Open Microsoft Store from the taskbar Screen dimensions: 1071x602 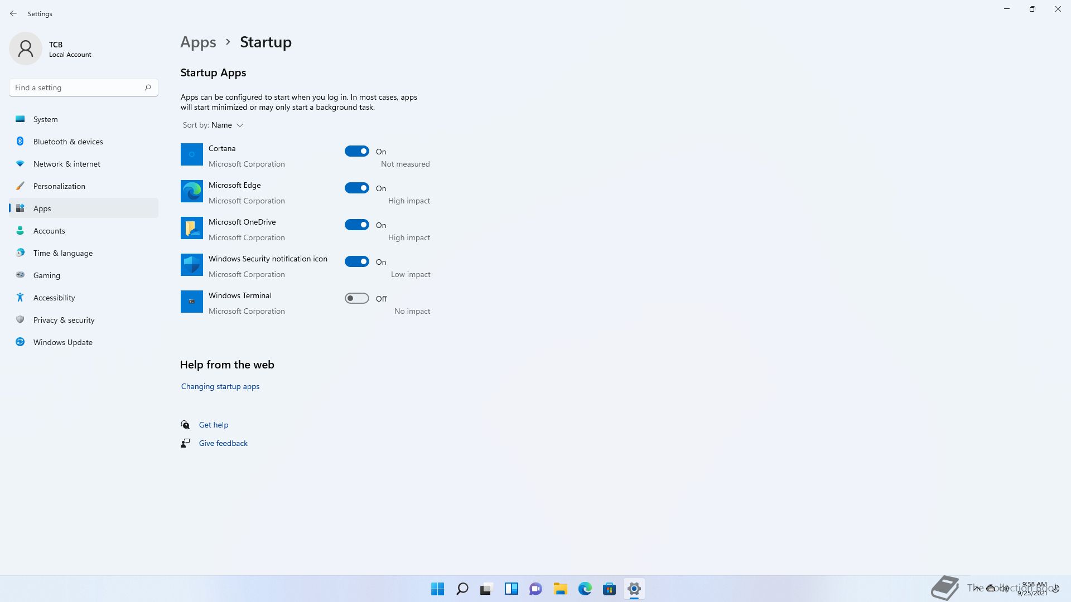(x=610, y=589)
